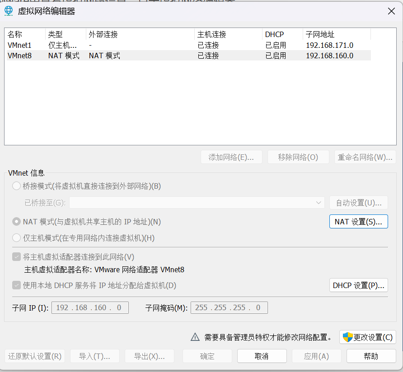Open the 已桥接至 dropdown
The width and height of the screenshot is (403, 372).
click(319, 202)
